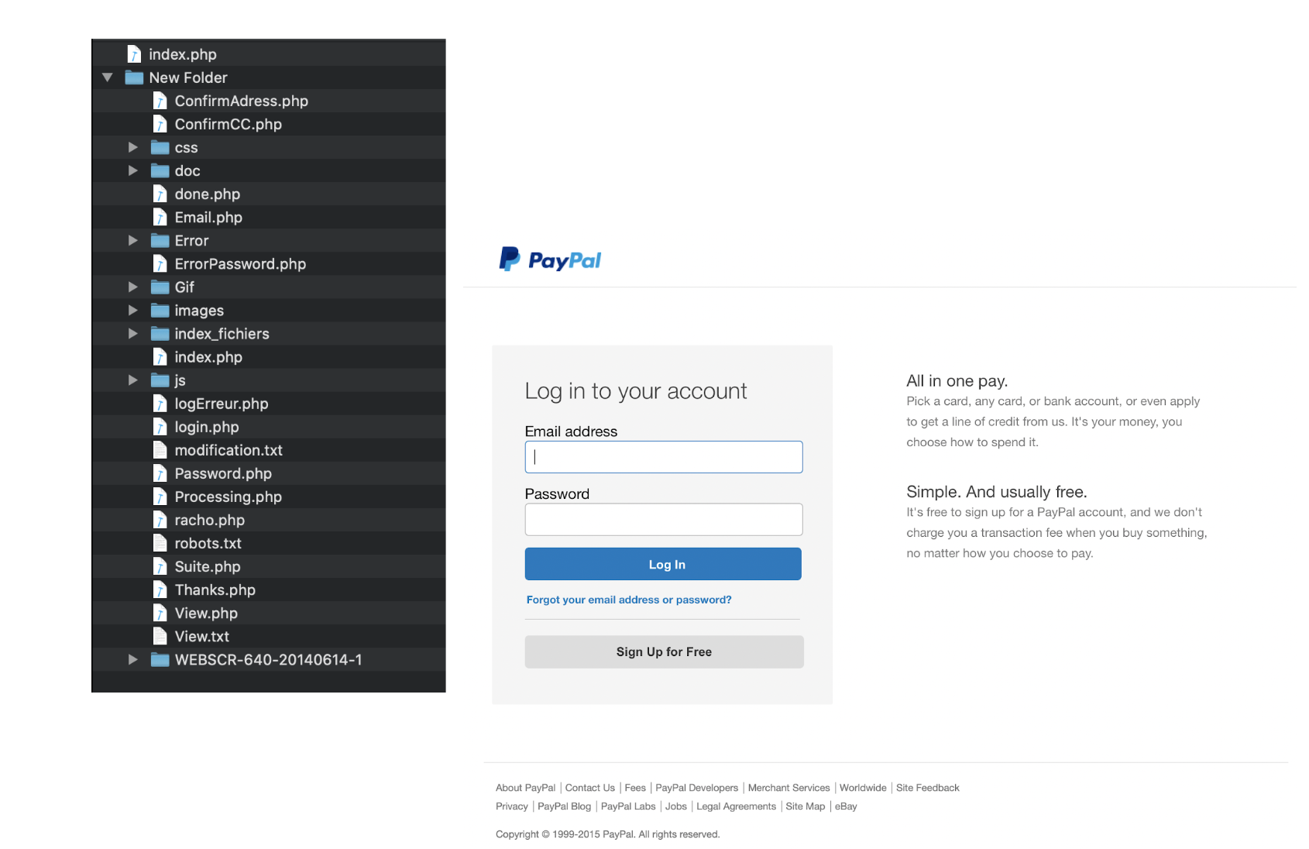Expand the WEBSCR-640-20140614-1 folder

click(133, 660)
